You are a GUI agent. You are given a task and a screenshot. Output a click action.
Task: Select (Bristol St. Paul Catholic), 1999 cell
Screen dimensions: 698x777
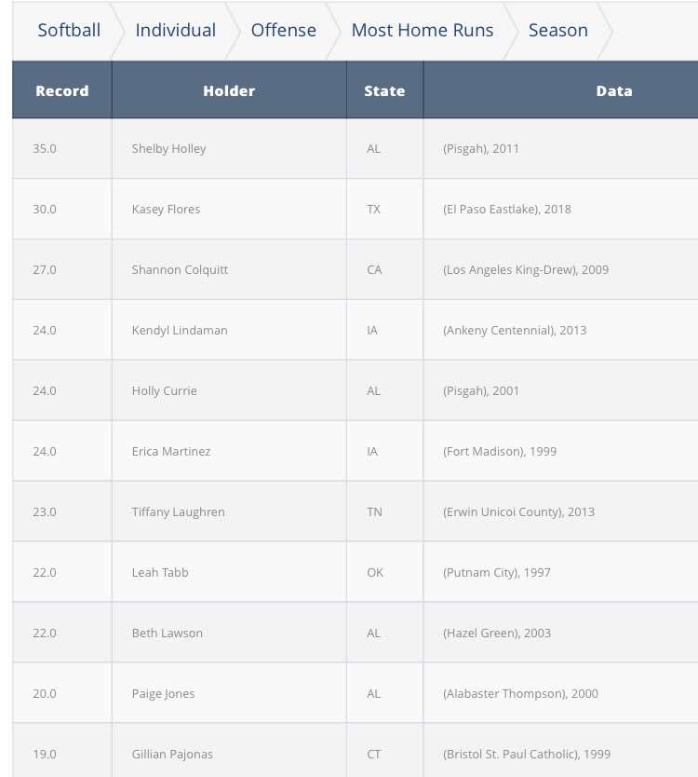tap(561, 750)
